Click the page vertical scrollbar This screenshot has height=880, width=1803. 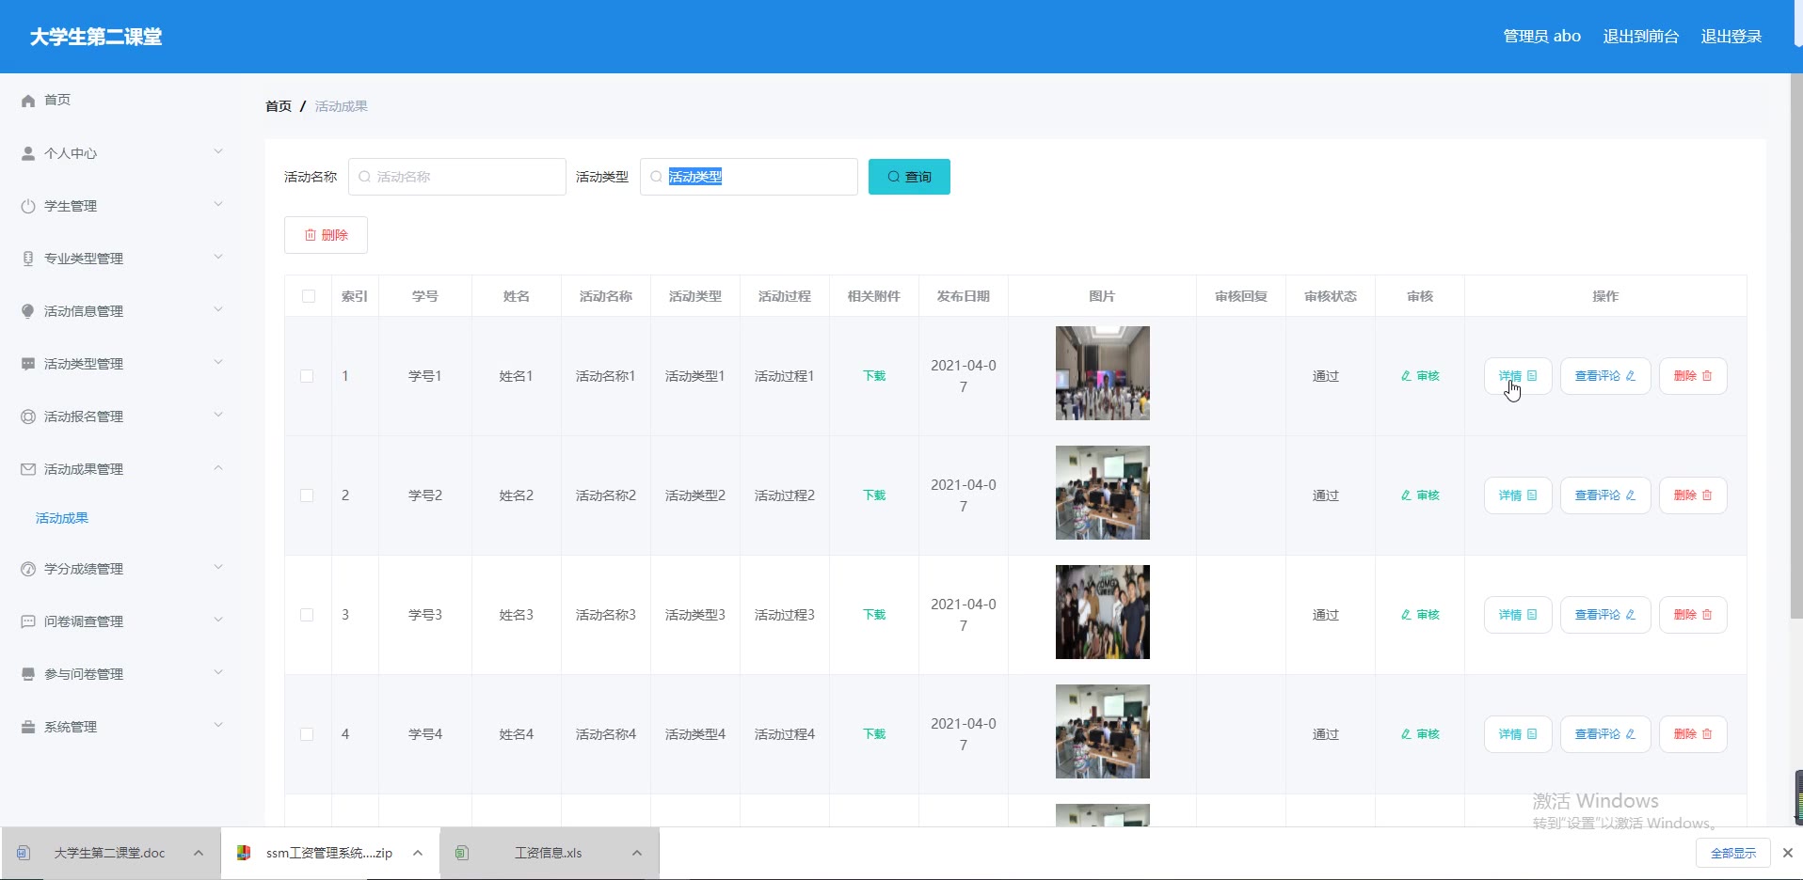click(1795, 348)
